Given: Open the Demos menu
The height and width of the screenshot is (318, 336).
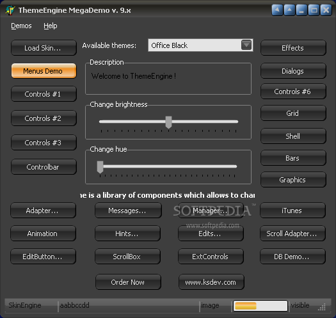Looking at the screenshot, I should coord(21,26).
